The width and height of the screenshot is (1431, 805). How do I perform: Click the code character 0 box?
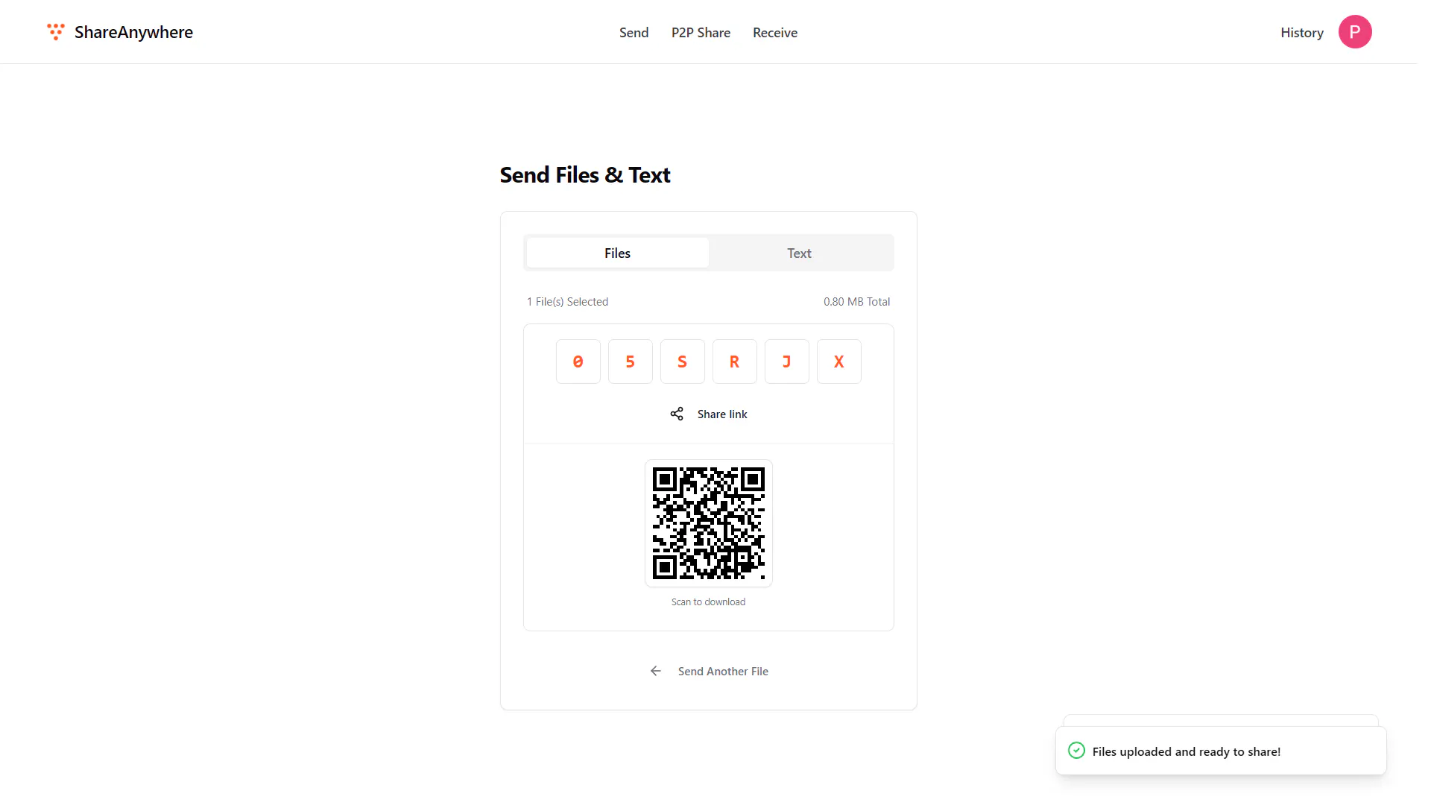[x=578, y=362]
